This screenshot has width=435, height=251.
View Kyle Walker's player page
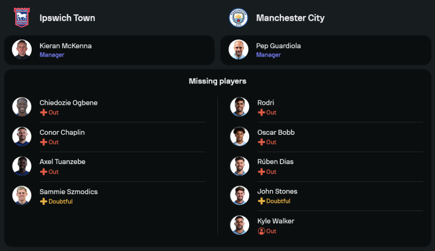[276, 221]
